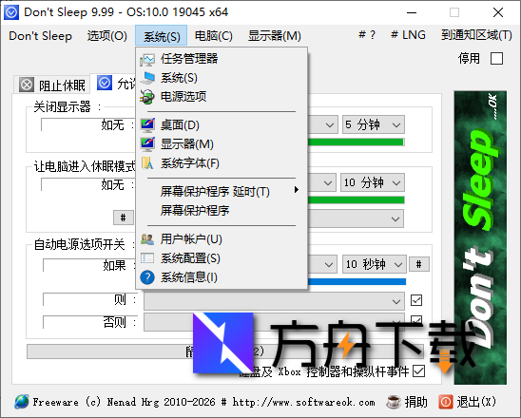Tick the 停用 checkbox
Viewport: 521px width, 418px height.
[x=496, y=59]
